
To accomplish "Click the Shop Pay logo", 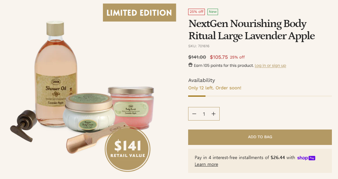I will pyautogui.click(x=306, y=158).
